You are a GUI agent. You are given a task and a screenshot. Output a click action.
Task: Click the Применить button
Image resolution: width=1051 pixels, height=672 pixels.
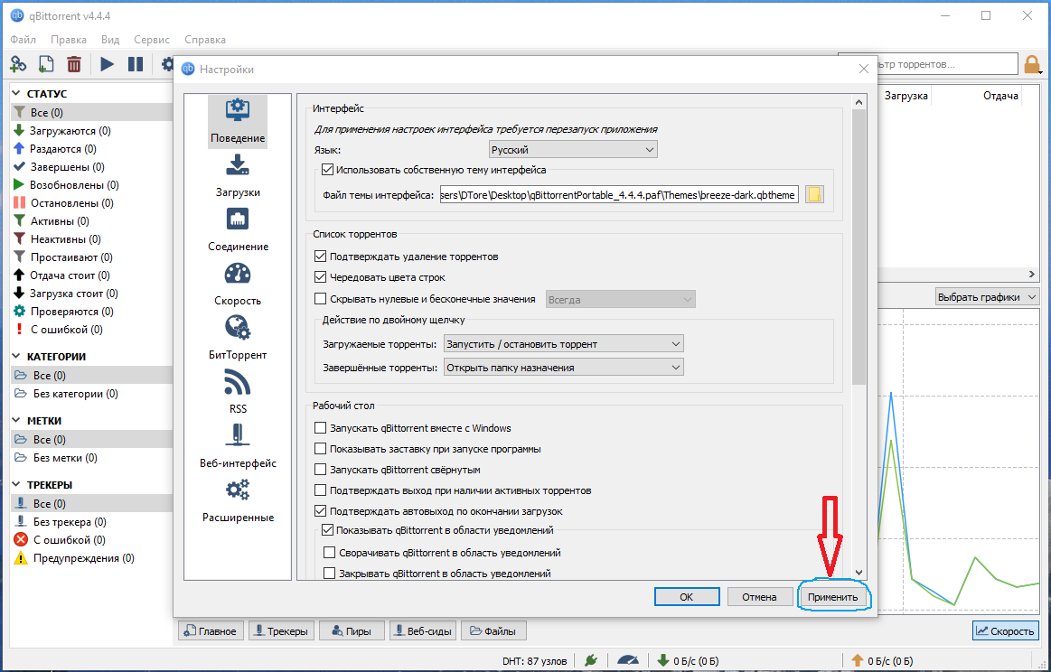tap(832, 596)
